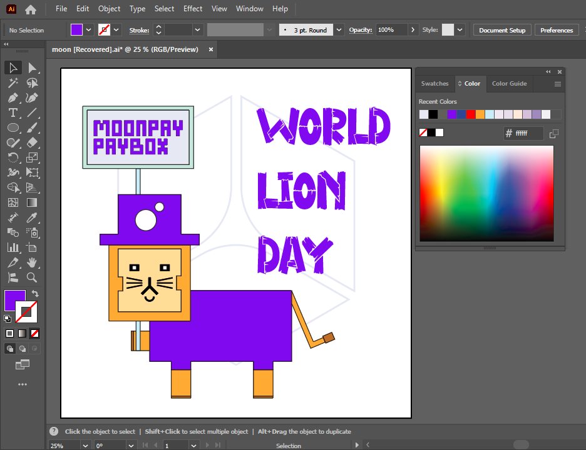Select the Shape Builder tool

tap(13, 187)
